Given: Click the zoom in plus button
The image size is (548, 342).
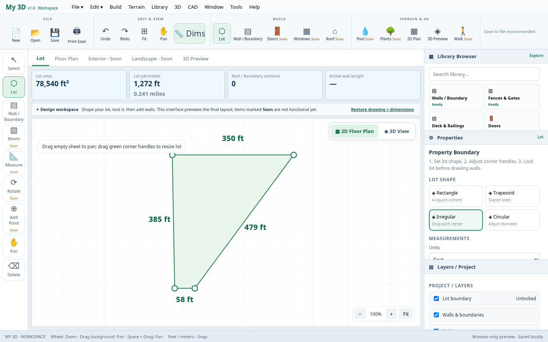Looking at the screenshot, I should pos(391,314).
